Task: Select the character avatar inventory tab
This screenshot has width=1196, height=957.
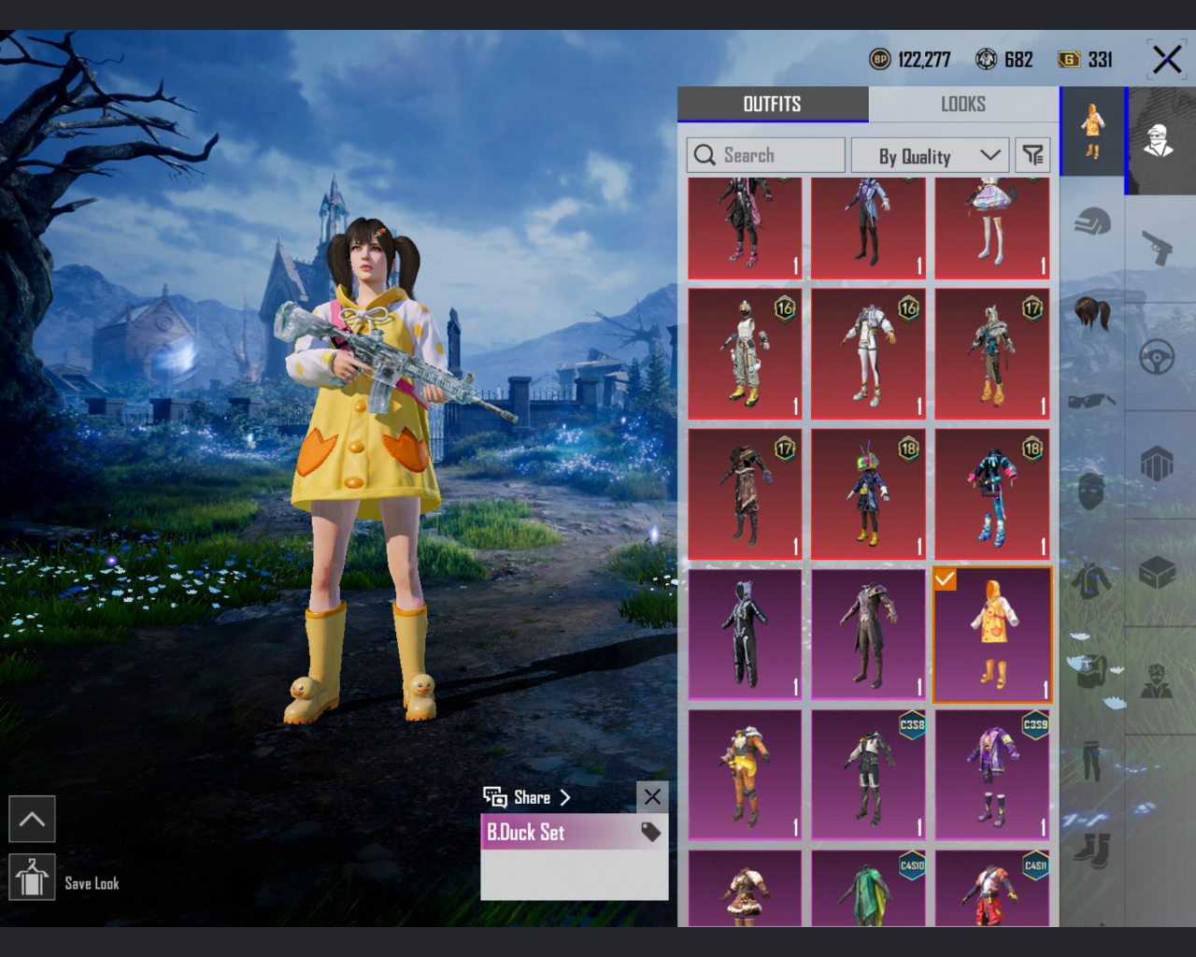Action: [x=1160, y=140]
